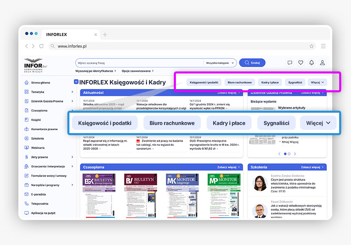This screenshot has height=245, width=351.
Task: Click the chat message icon in header
Action: click(x=290, y=63)
